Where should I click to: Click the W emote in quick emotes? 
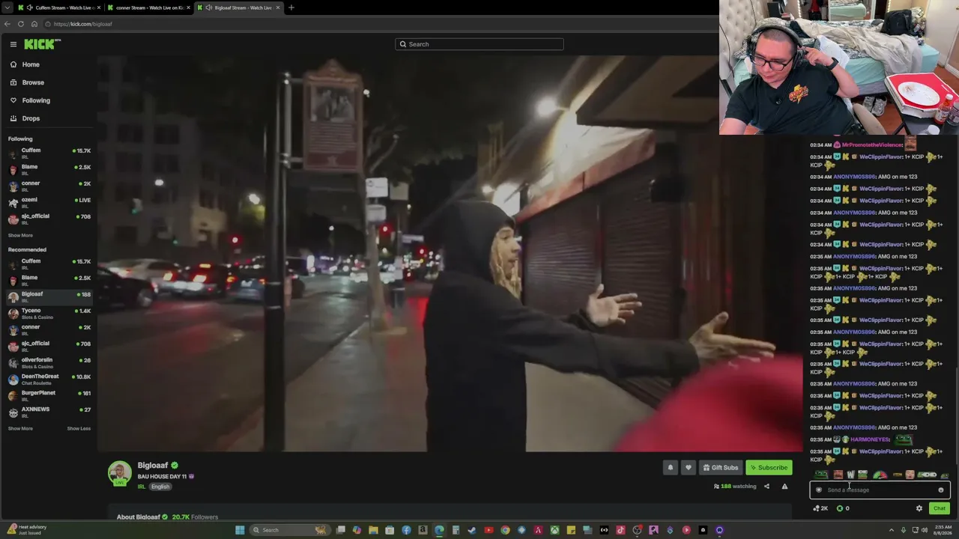pos(850,475)
